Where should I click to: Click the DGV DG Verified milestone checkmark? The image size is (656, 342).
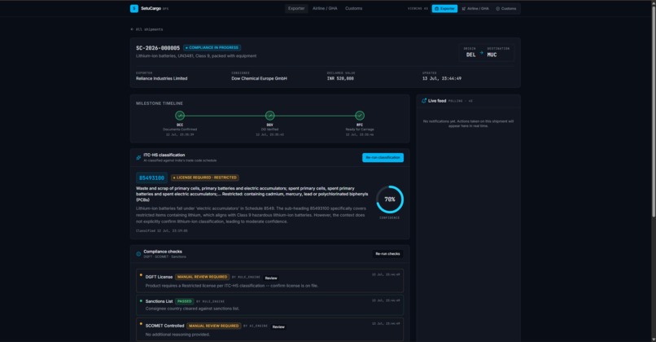pos(270,115)
